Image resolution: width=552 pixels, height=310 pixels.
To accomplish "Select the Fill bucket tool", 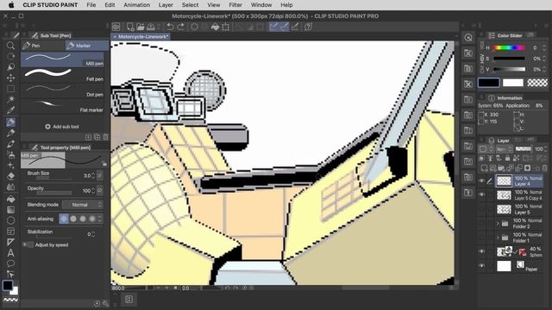I will 10,199.
